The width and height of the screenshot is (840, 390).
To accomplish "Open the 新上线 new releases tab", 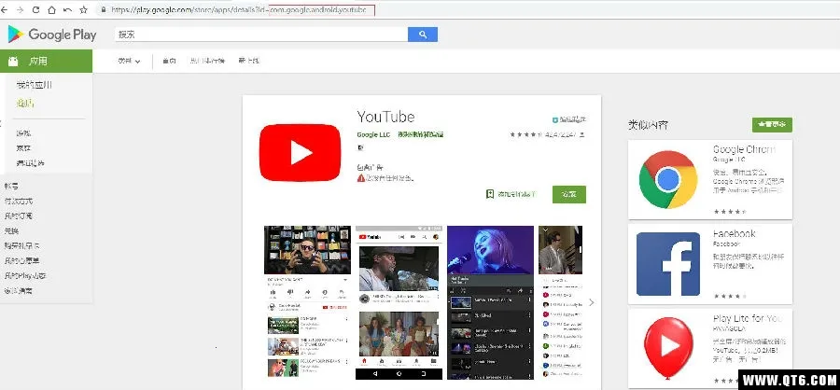I will [x=248, y=61].
